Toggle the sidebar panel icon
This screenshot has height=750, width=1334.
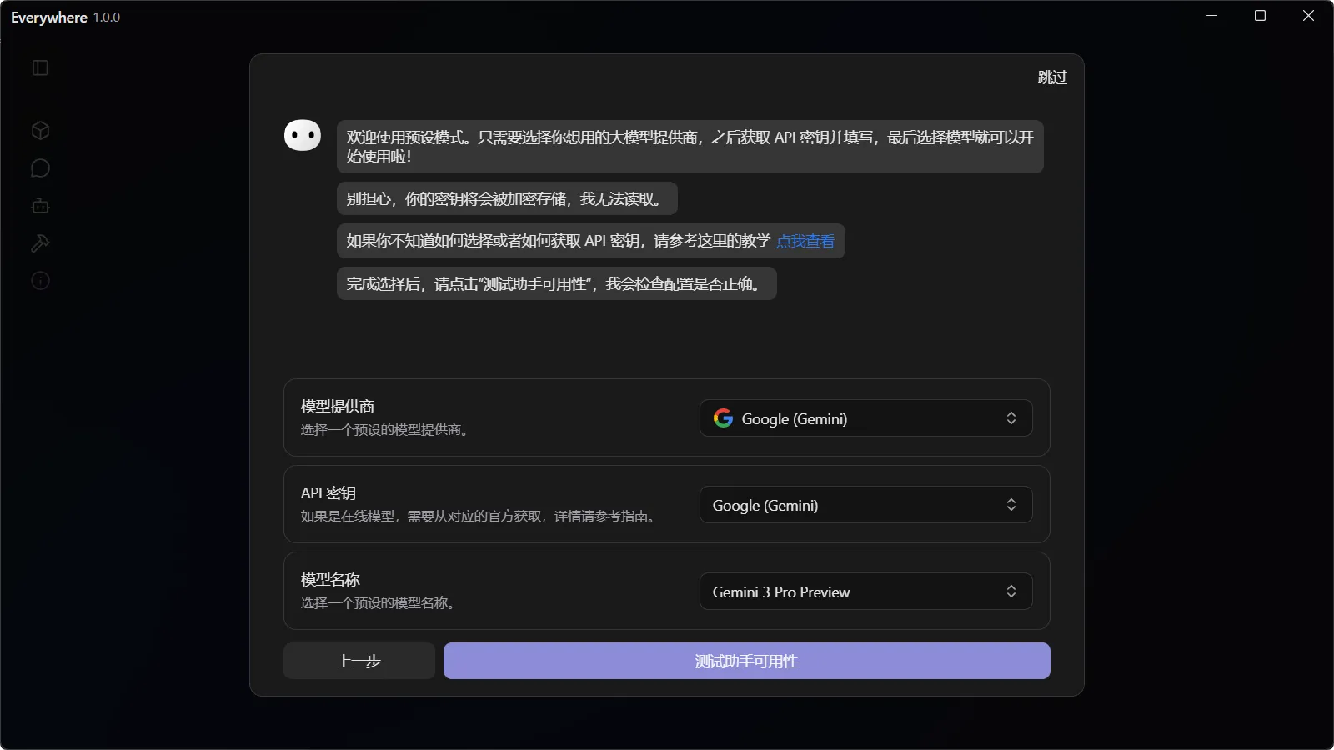pyautogui.click(x=40, y=67)
